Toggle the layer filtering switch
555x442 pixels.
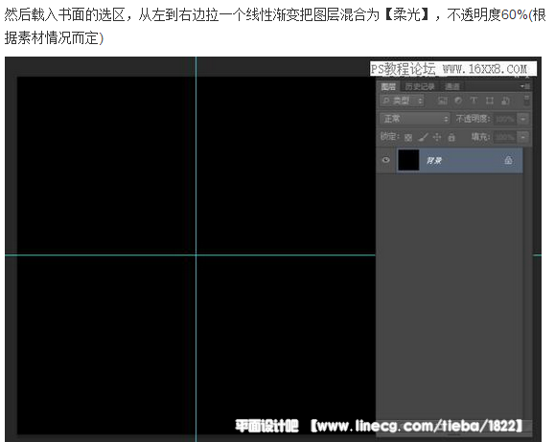tap(526, 101)
